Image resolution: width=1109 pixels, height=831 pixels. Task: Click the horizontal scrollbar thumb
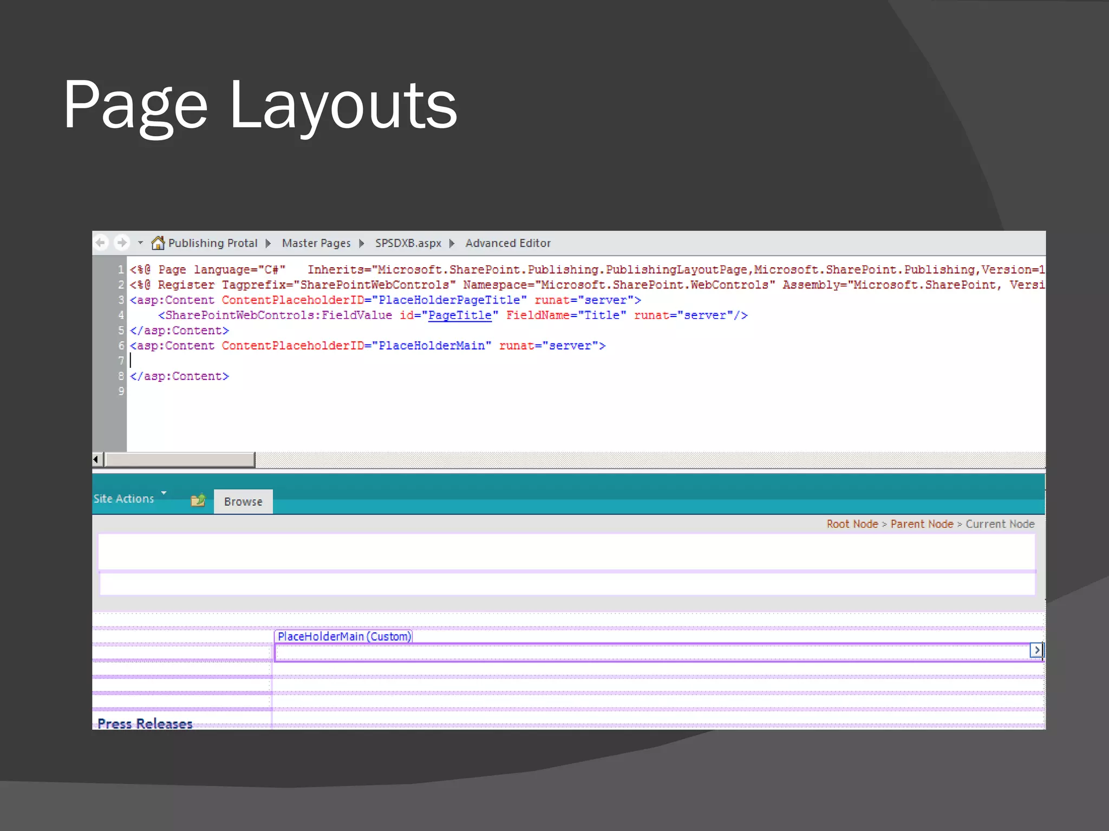(x=179, y=459)
